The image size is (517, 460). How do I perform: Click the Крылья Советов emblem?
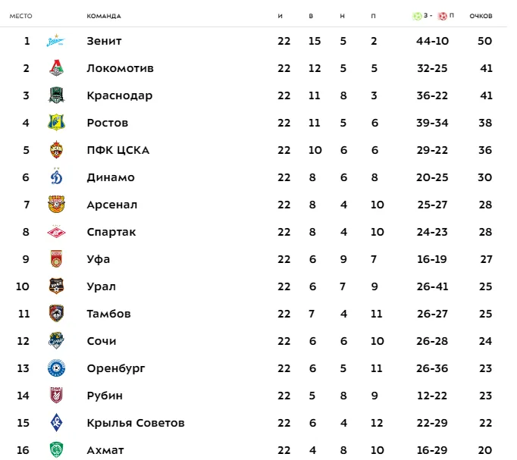(56, 423)
